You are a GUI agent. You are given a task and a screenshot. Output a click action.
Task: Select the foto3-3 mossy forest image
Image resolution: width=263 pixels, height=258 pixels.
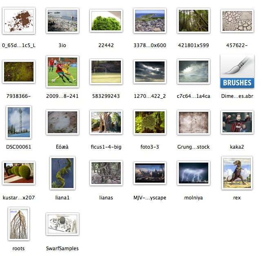coord(150,122)
